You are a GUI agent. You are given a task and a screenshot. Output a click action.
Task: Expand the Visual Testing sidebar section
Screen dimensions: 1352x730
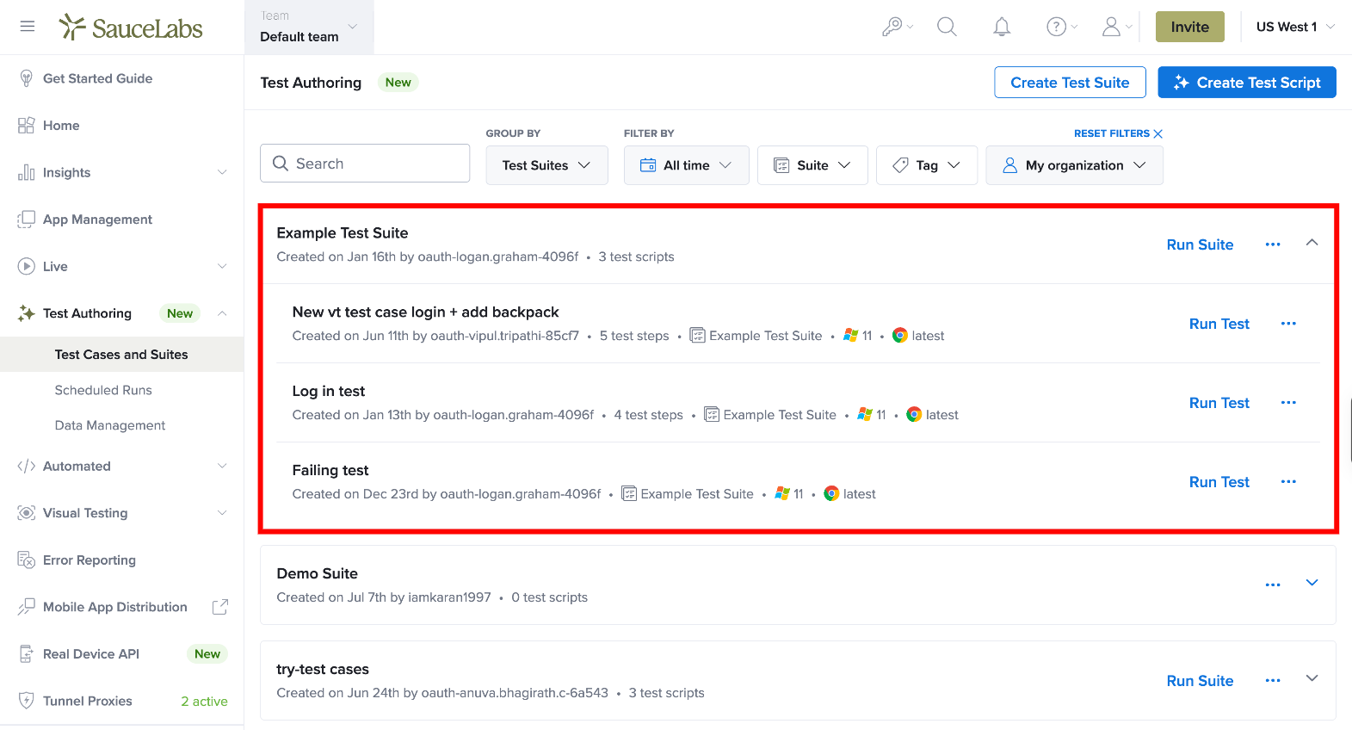point(222,513)
